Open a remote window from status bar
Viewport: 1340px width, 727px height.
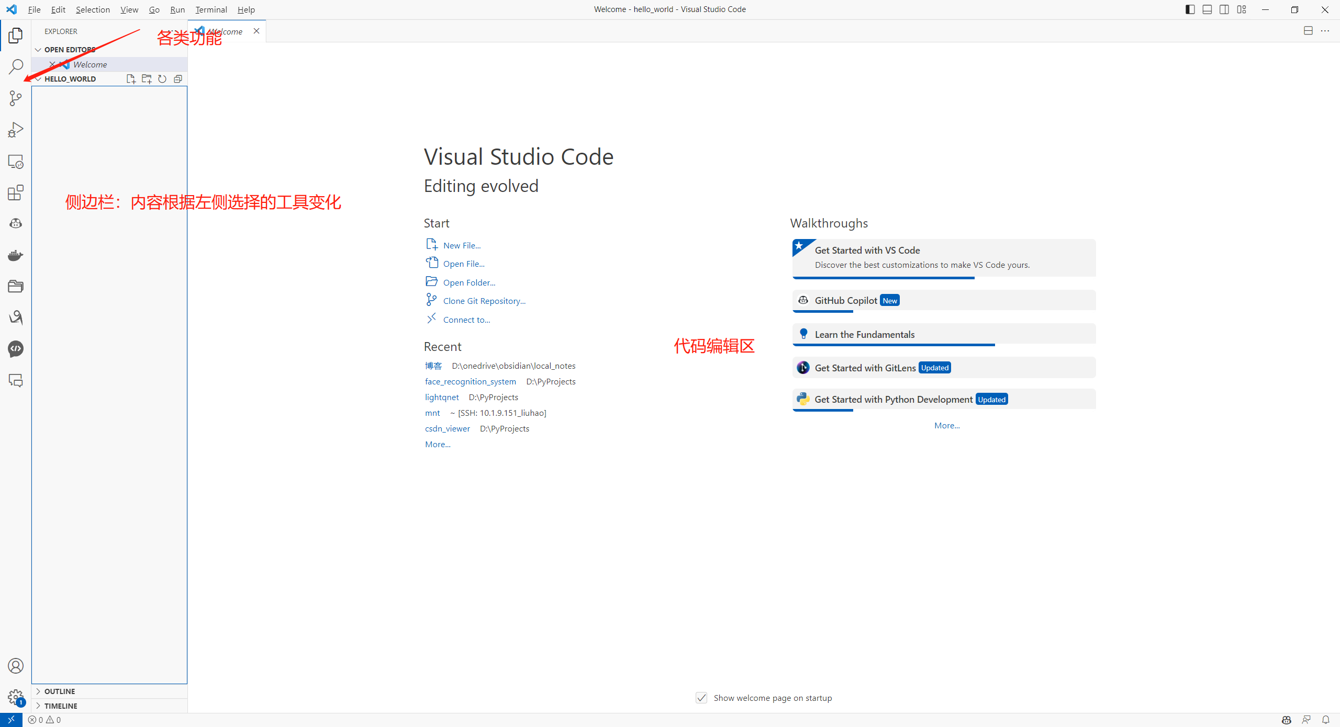(11, 720)
